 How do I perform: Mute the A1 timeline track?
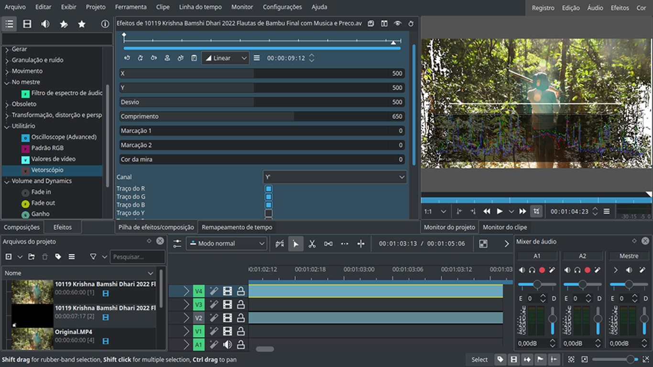pyautogui.click(x=228, y=345)
